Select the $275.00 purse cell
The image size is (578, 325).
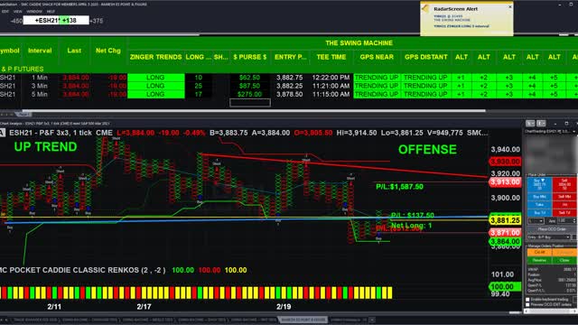coord(249,94)
